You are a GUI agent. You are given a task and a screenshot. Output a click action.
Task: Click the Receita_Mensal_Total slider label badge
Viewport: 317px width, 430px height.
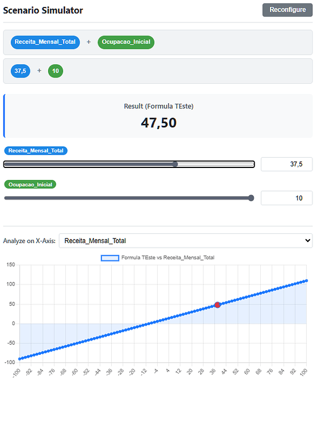point(36,151)
